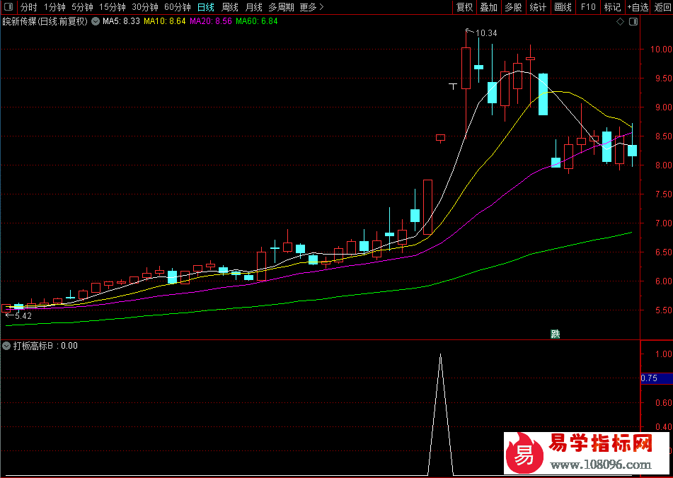Click the 跌 marker on the chart

pos(556,334)
